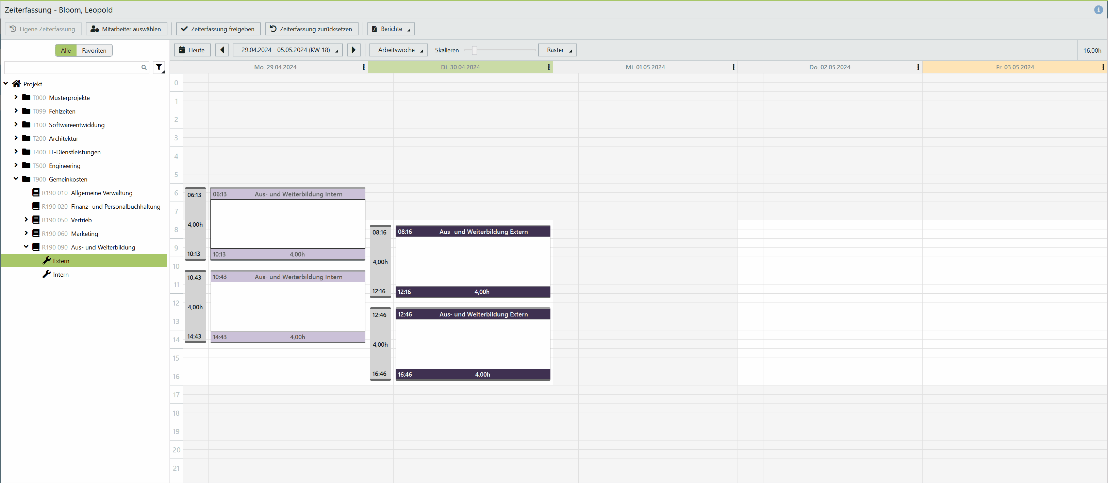Open the Arbeitswoche view dropdown
Image resolution: width=1108 pixels, height=483 pixels.
click(399, 50)
